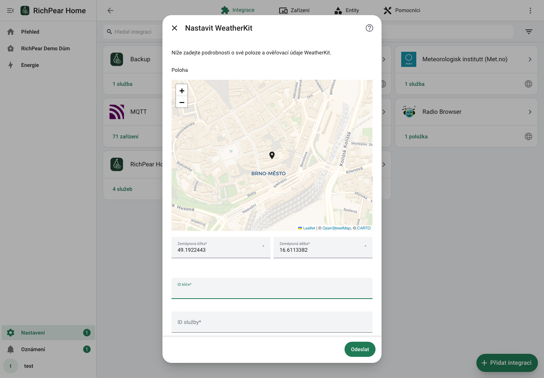Open the three-dot overflow menu
Image resolution: width=544 pixels, height=378 pixels.
pos(530,11)
